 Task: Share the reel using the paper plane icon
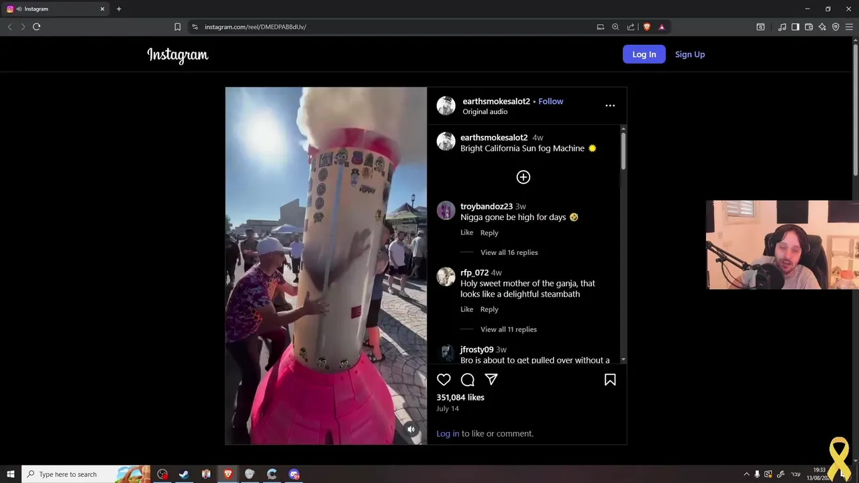pyautogui.click(x=491, y=380)
